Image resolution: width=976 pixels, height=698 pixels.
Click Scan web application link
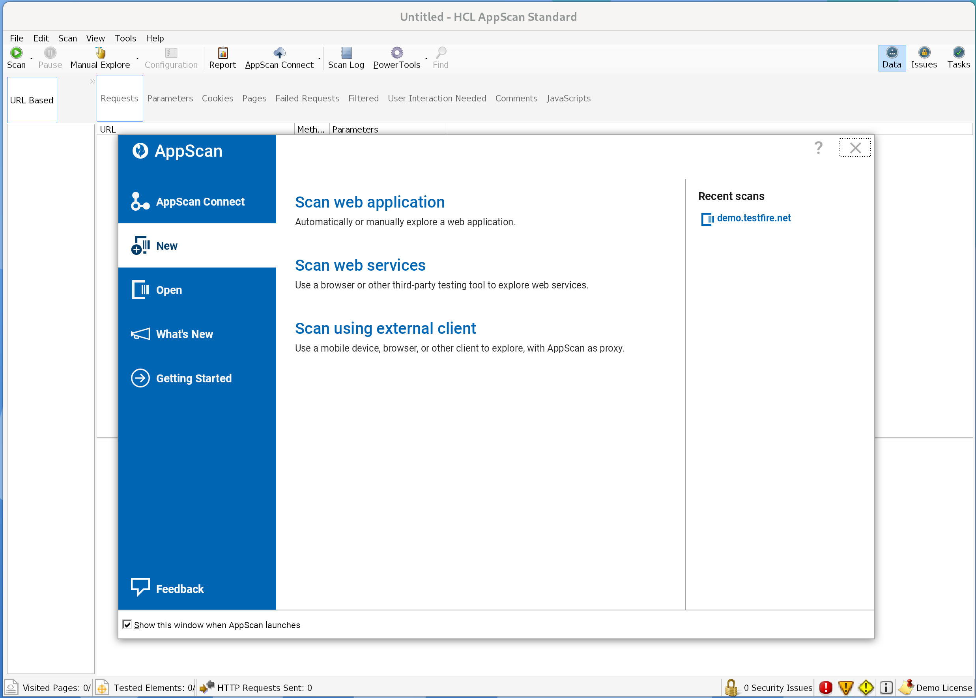370,202
